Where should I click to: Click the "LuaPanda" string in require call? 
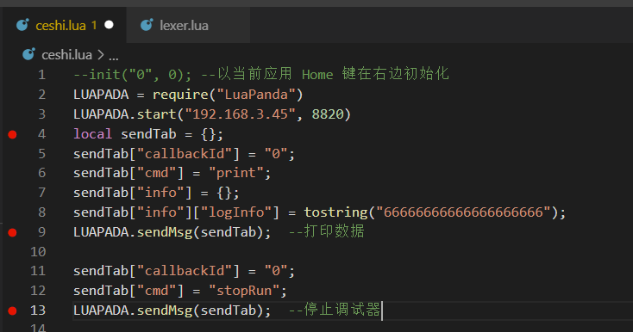click(x=256, y=95)
